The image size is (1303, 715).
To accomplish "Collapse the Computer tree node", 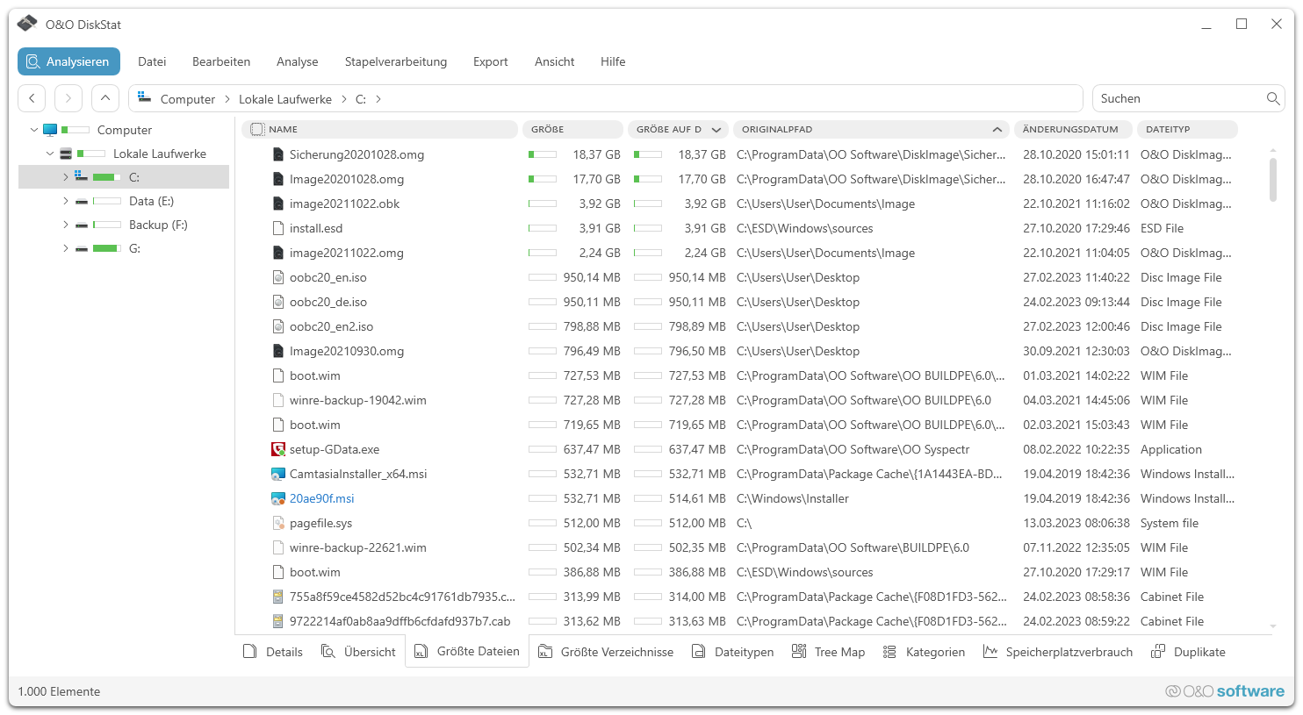I will pyautogui.click(x=34, y=130).
